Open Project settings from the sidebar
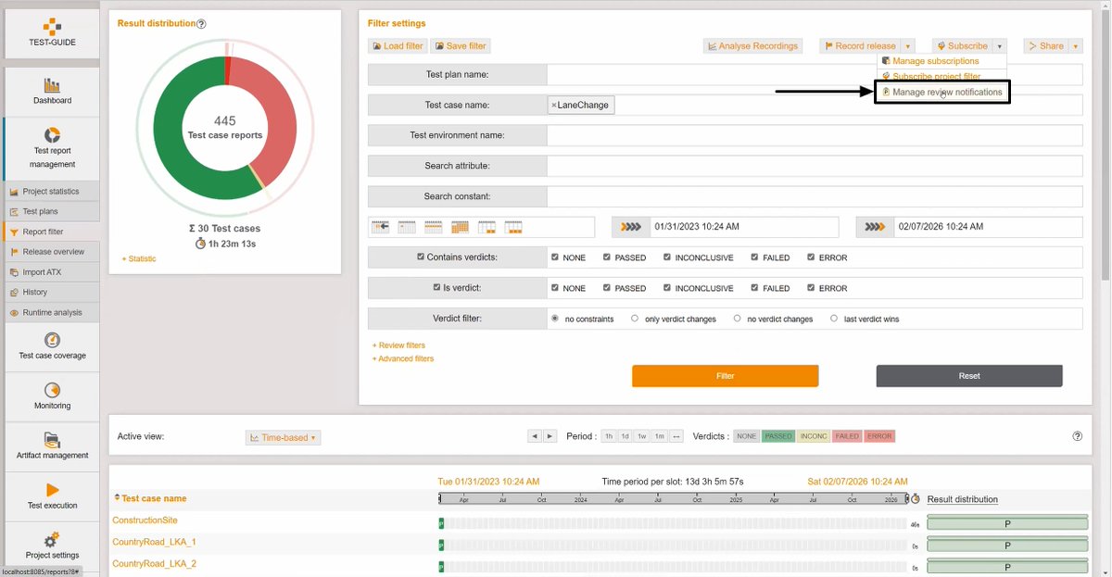 (x=51, y=546)
